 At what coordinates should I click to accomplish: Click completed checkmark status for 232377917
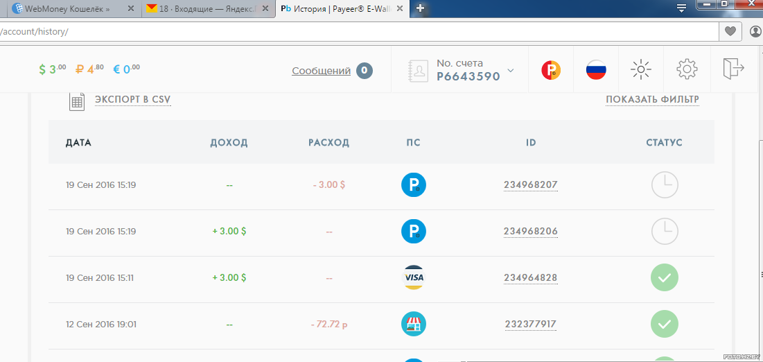(x=665, y=324)
